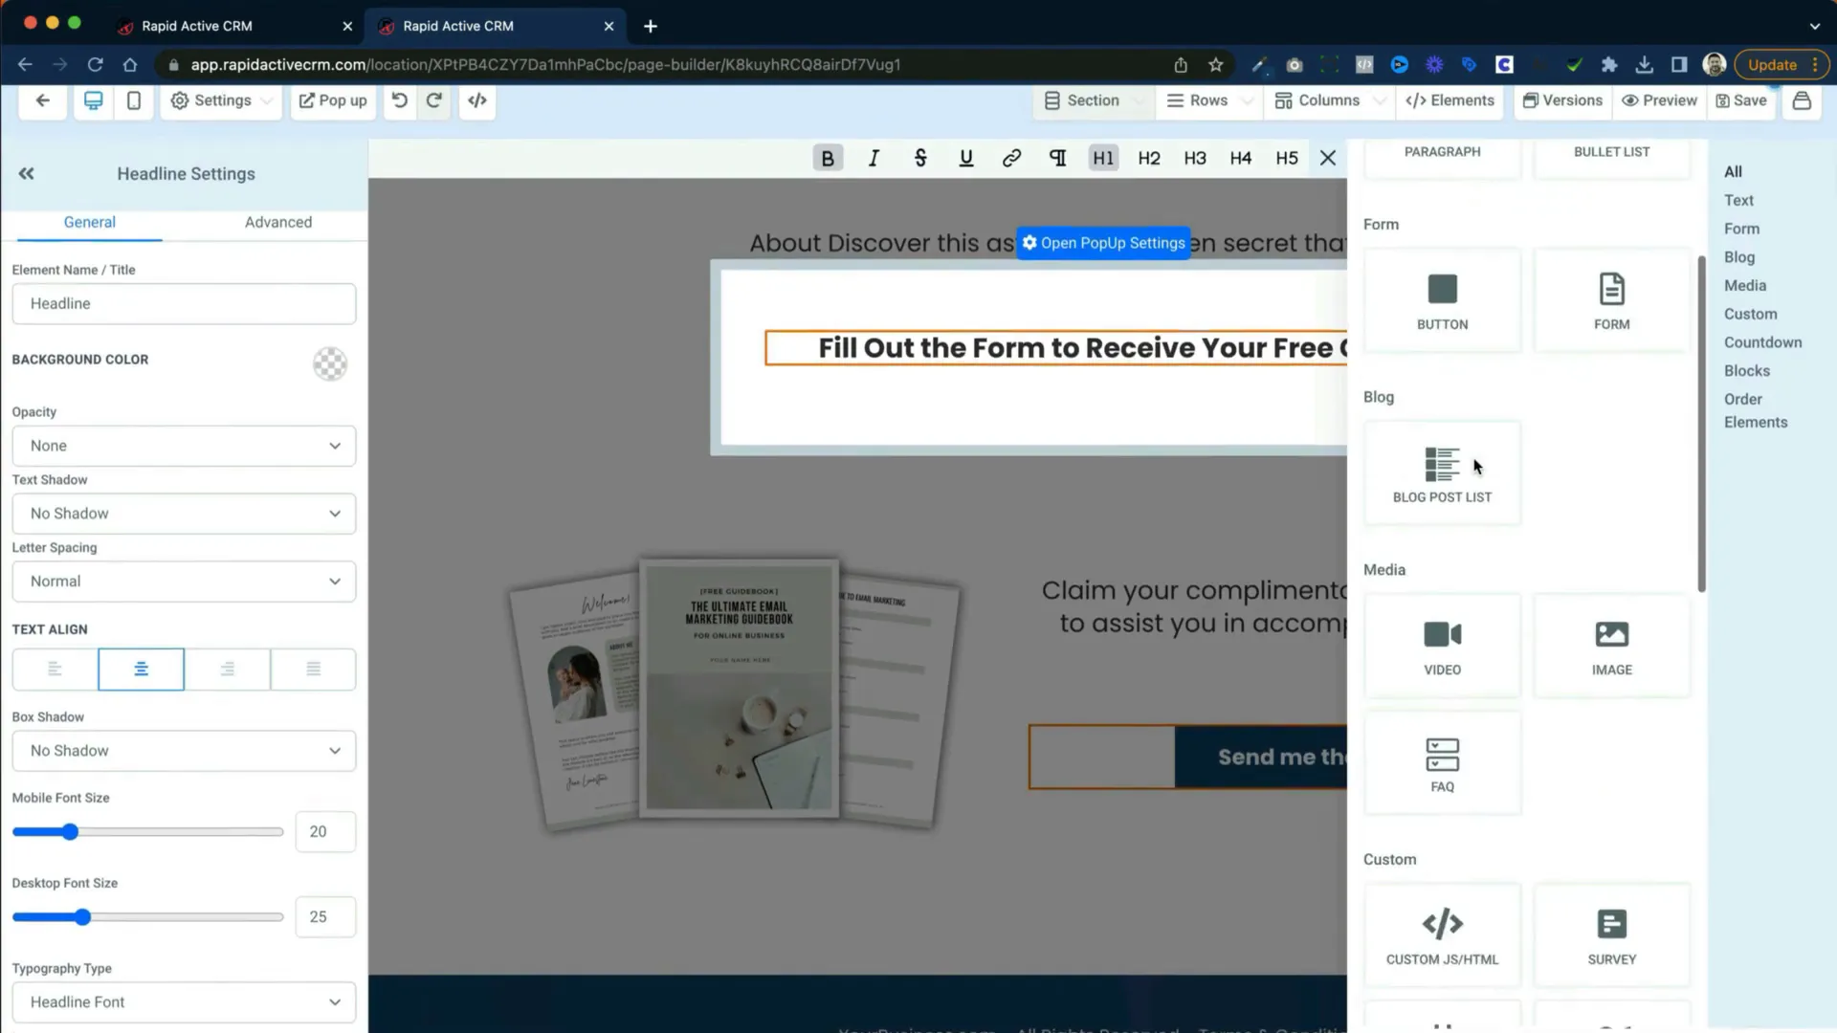Add a Form element
This screenshot has width=1837, height=1033.
[1611, 300]
